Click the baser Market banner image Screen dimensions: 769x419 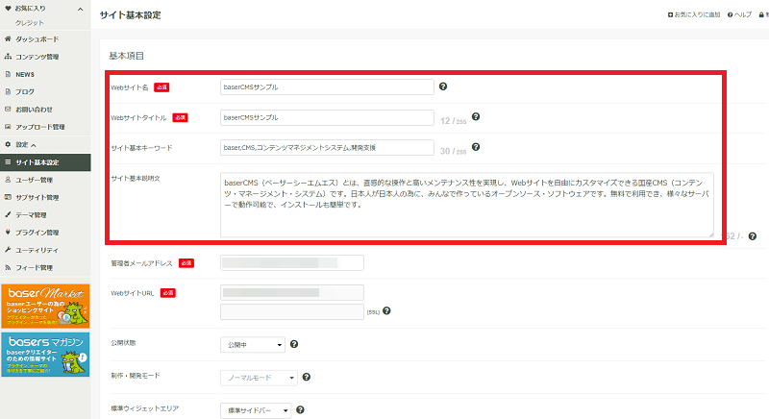pos(45,307)
